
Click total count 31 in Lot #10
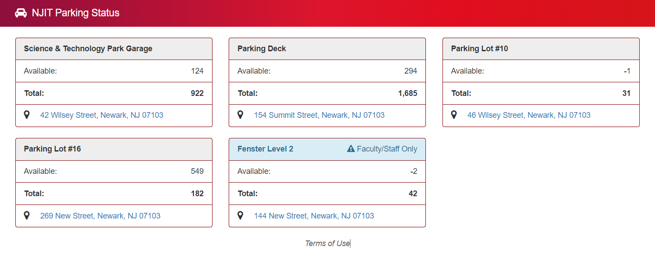[627, 93]
